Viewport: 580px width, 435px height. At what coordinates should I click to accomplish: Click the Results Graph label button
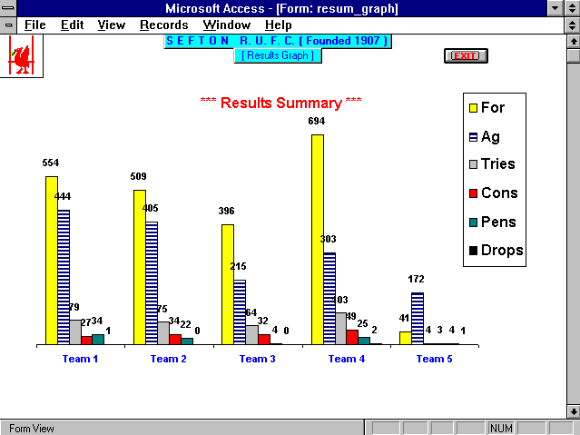click(x=276, y=55)
